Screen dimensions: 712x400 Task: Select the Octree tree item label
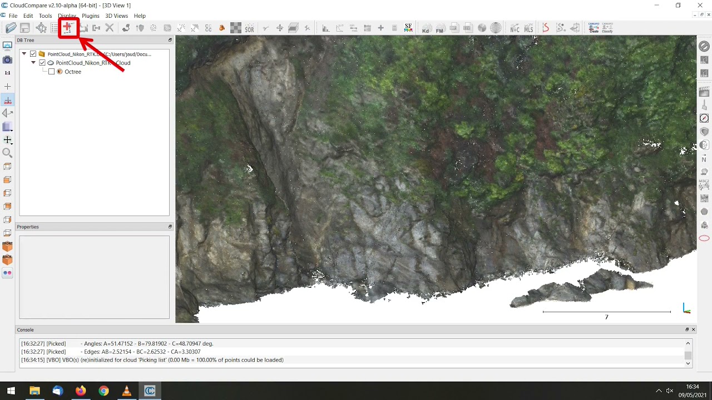[73, 72]
